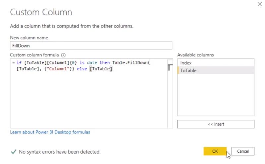Click the 'No syntax errors have been detected.' message

[60, 152]
